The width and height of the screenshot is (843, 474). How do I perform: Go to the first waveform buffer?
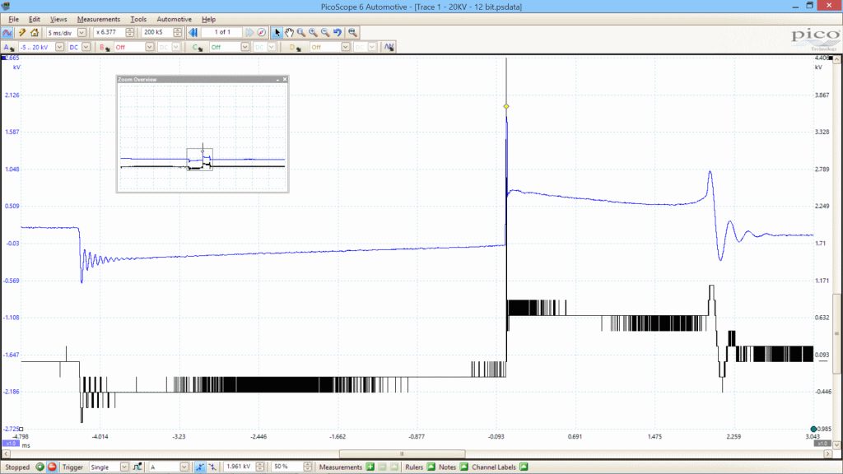click(x=193, y=32)
